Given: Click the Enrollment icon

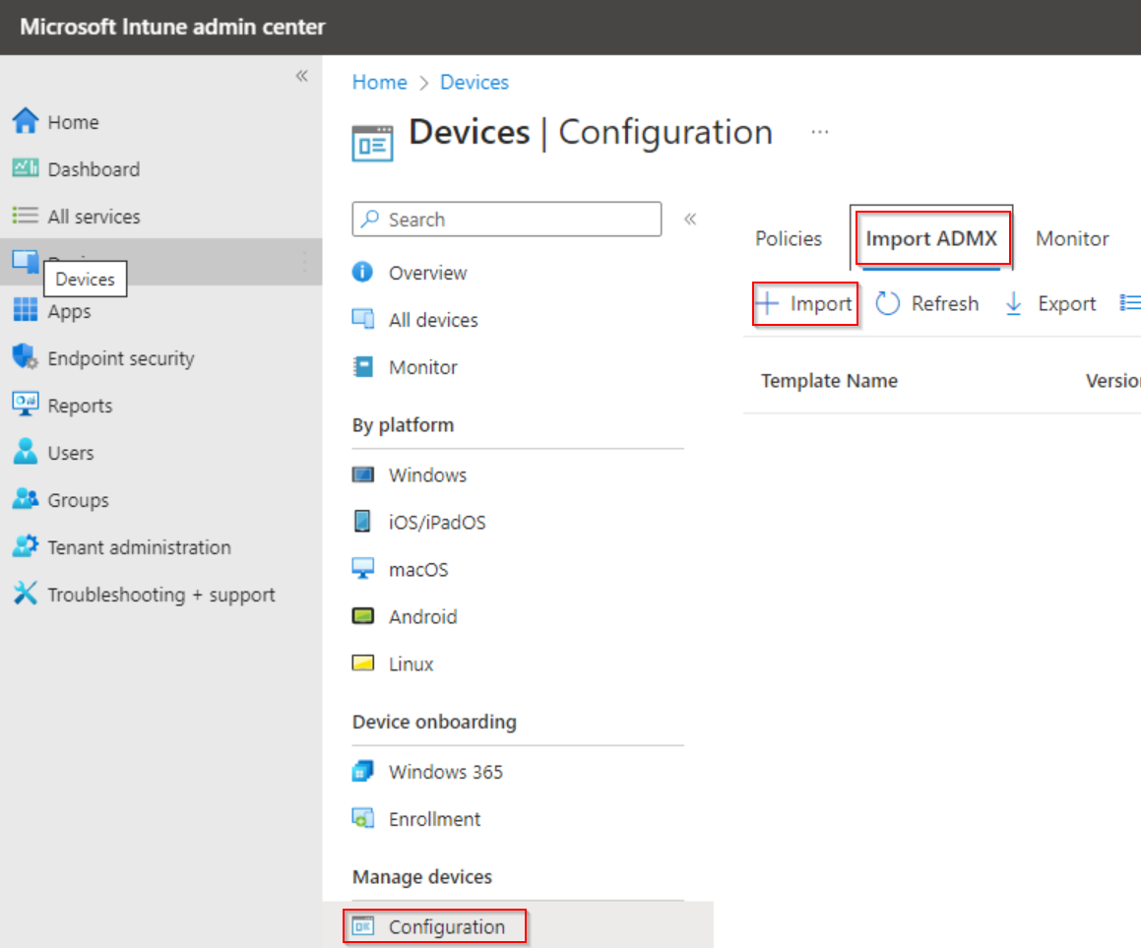Looking at the screenshot, I should click(363, 818).
